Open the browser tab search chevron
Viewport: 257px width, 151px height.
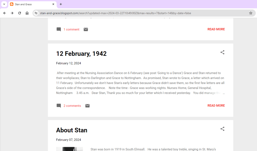coord(4,4)
